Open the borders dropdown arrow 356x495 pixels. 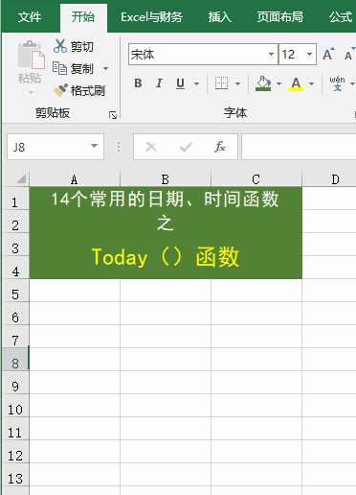click(x=237, y=83)
